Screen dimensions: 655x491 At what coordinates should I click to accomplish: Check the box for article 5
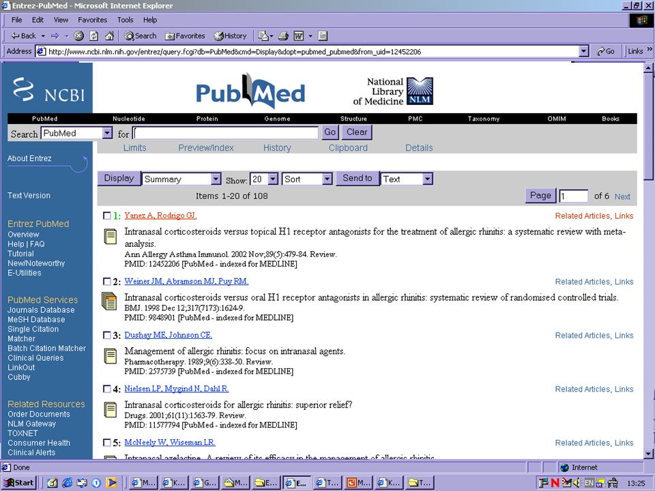click(107, 443)
